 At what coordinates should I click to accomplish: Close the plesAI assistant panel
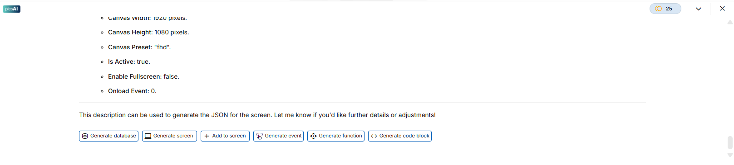coord(722,9)
